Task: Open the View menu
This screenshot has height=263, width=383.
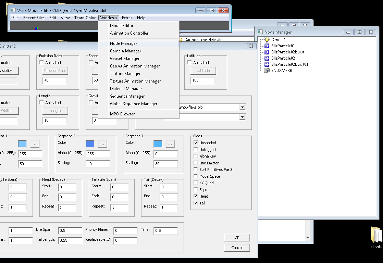Action: [65, 18]
